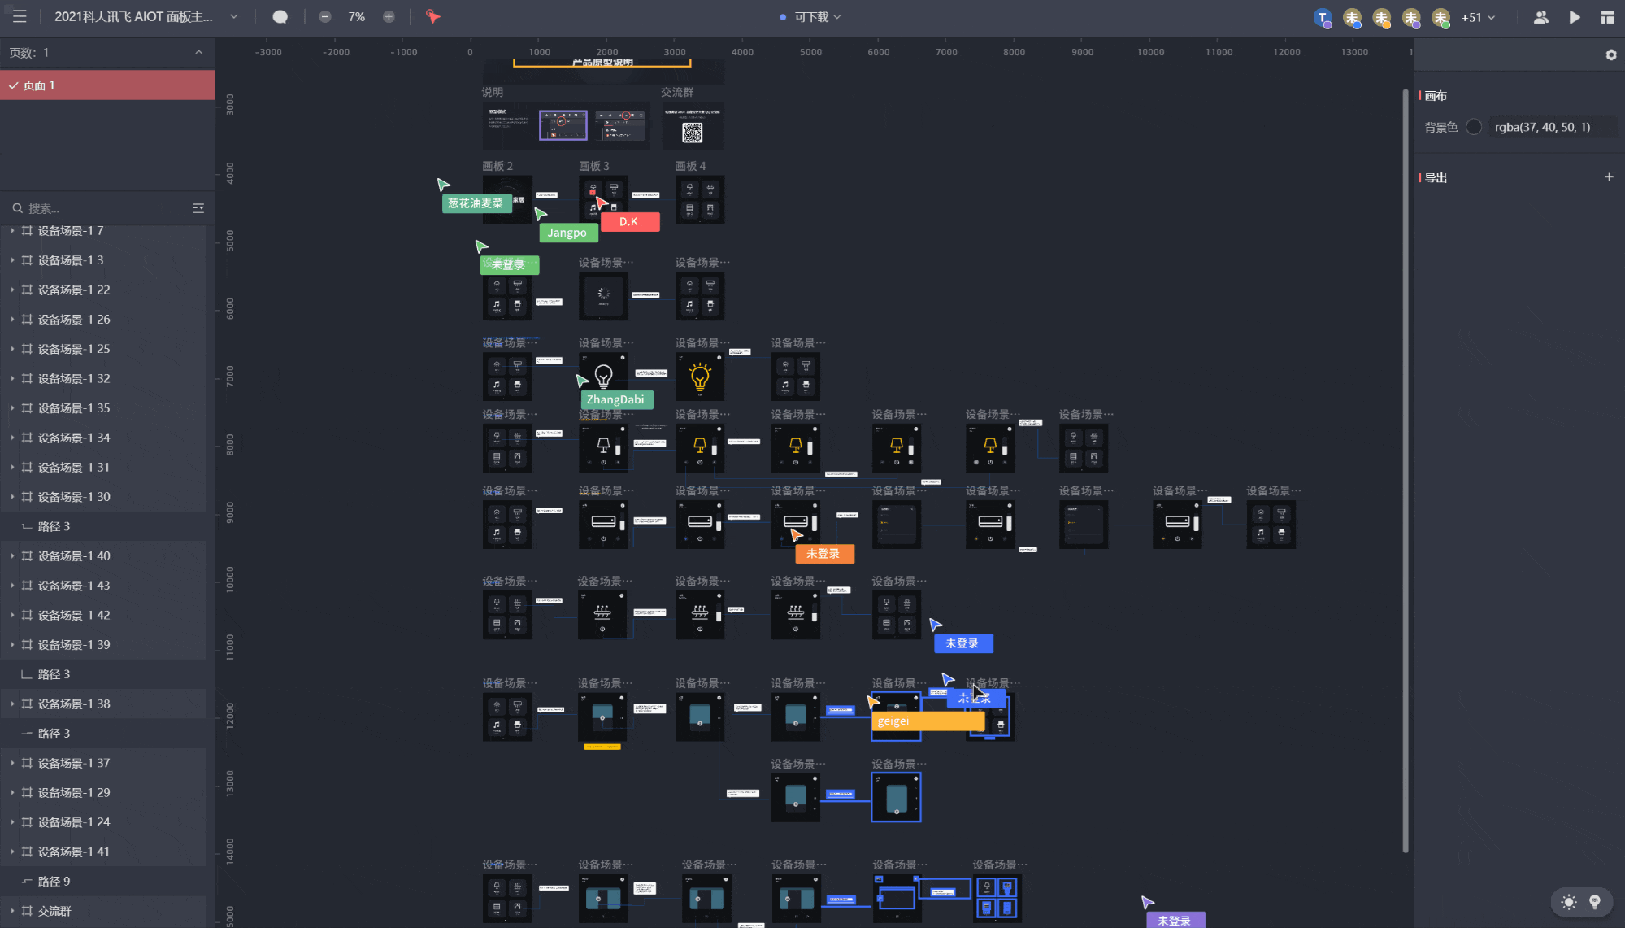Screen dimensions: 1625x928
Task: Start prototype preview with play button
Action: pyautogui.click(x=1575, y=17)
